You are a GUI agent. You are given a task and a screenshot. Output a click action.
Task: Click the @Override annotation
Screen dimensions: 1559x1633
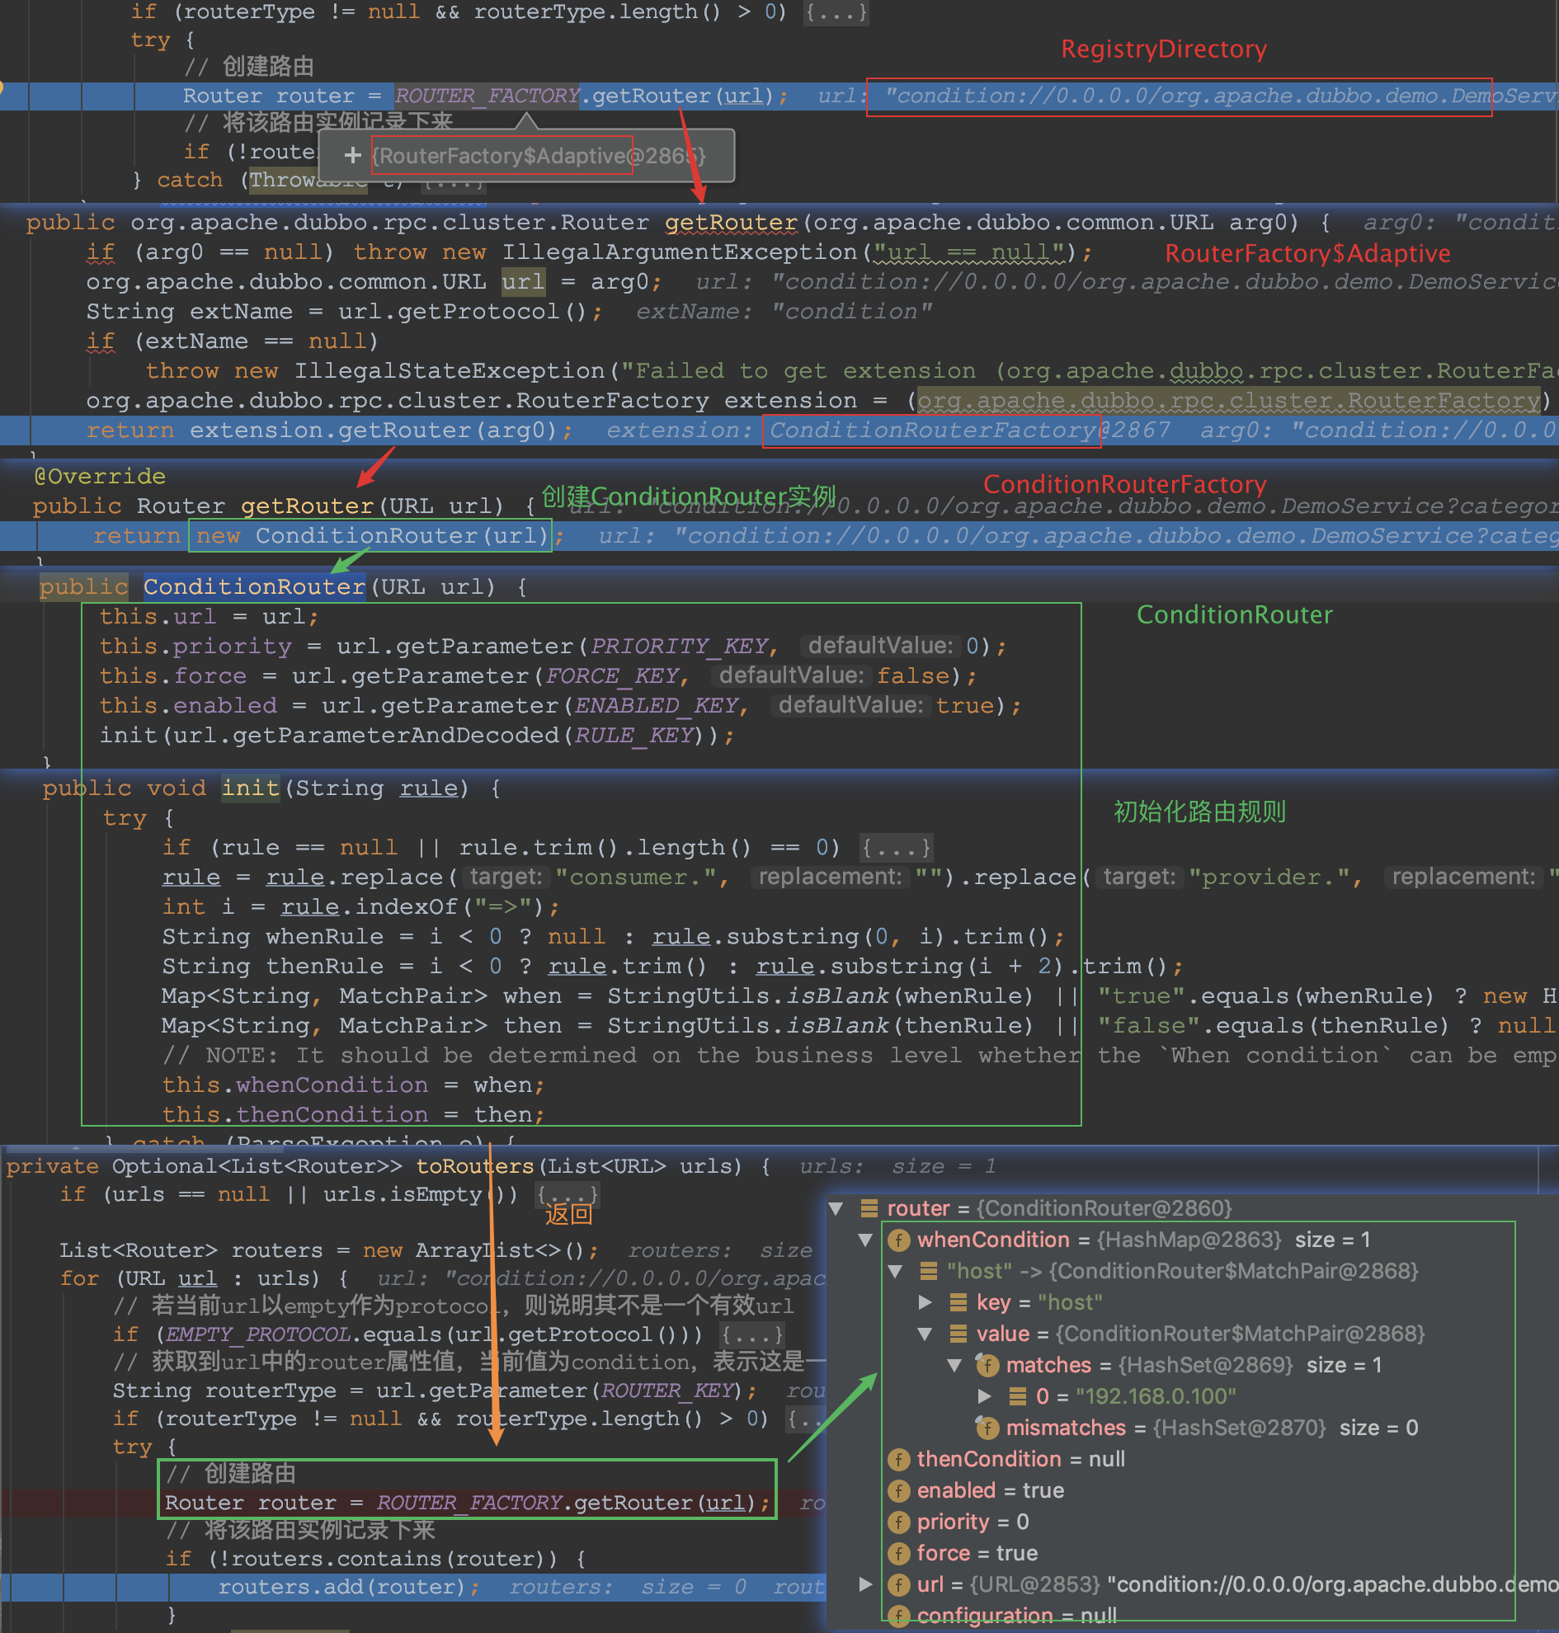click(x=100, y=476)
